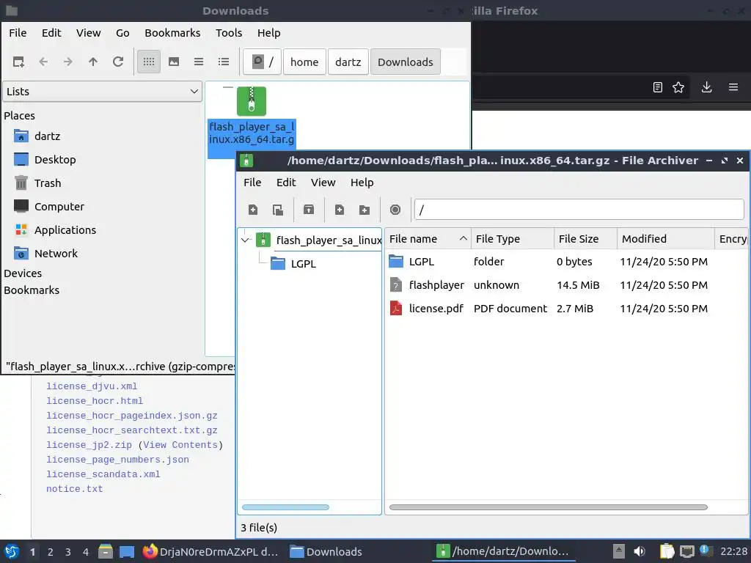Open the Firefox hamburger menu
The height and width of the screenshot is (563, 751).
coord(733,87)
